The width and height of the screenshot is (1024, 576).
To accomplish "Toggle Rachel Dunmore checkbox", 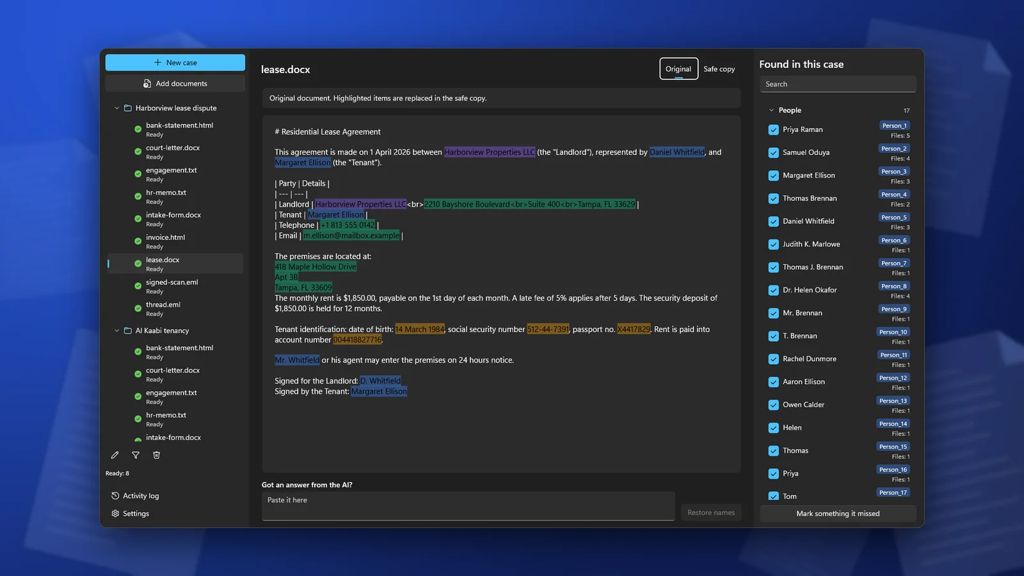I will point(774,359).
